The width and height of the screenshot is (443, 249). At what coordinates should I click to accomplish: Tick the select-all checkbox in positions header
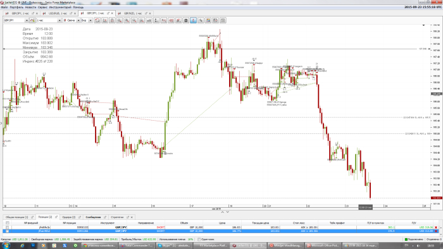click(8, 223)
